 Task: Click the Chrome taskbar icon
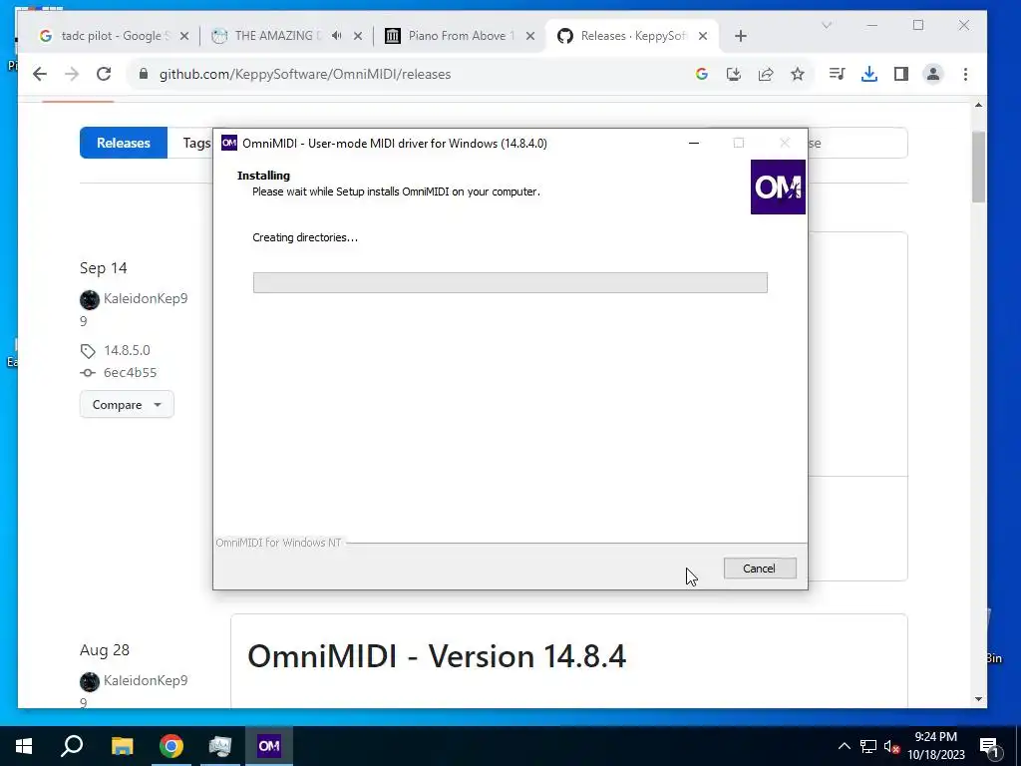click(x=171, y=746)
